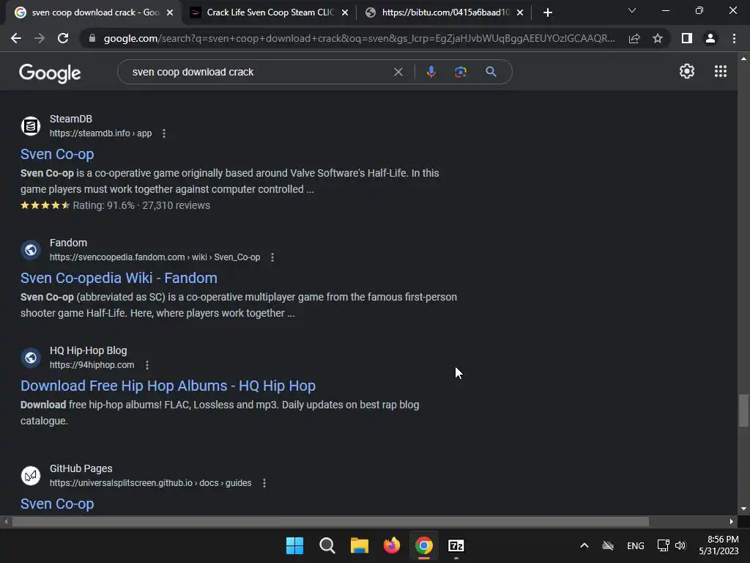Click the svencoopedia.fandom.com URL text
The image size is (750, 563).
coord(155,257)
